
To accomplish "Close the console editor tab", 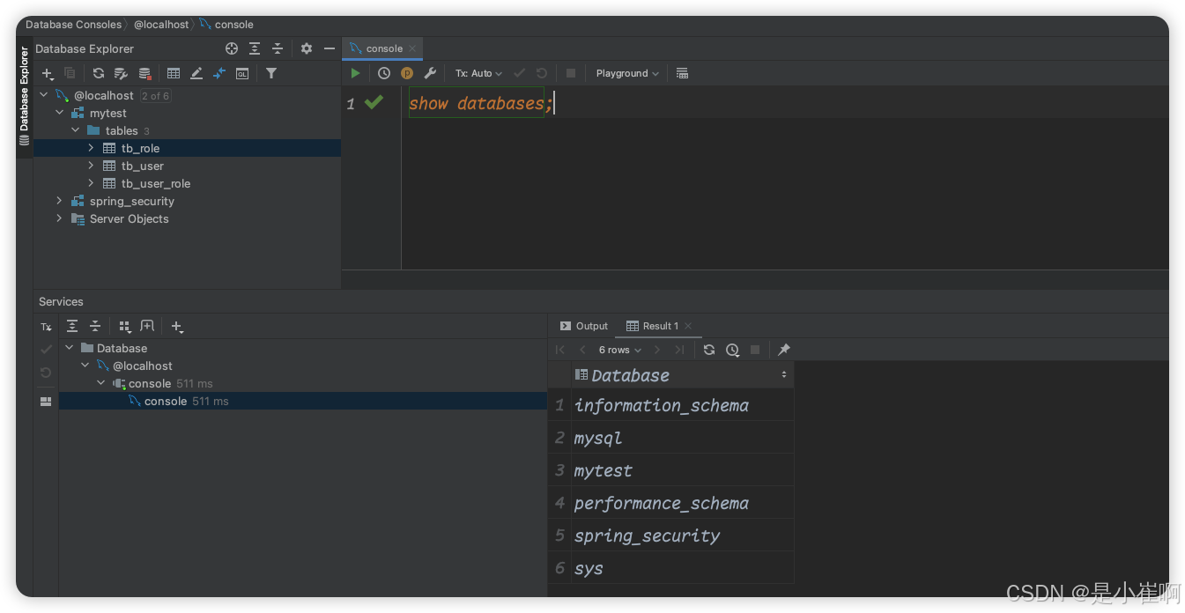I will click(412, 48).
